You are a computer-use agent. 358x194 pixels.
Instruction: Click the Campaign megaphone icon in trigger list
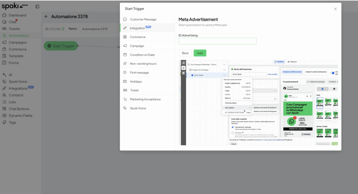125,46
